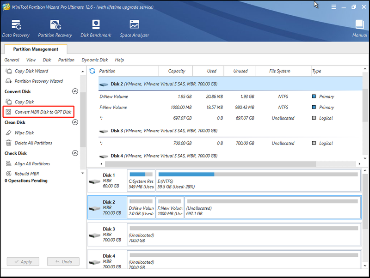Click the Disk 2 drive icon in list header

coord(104,85)
